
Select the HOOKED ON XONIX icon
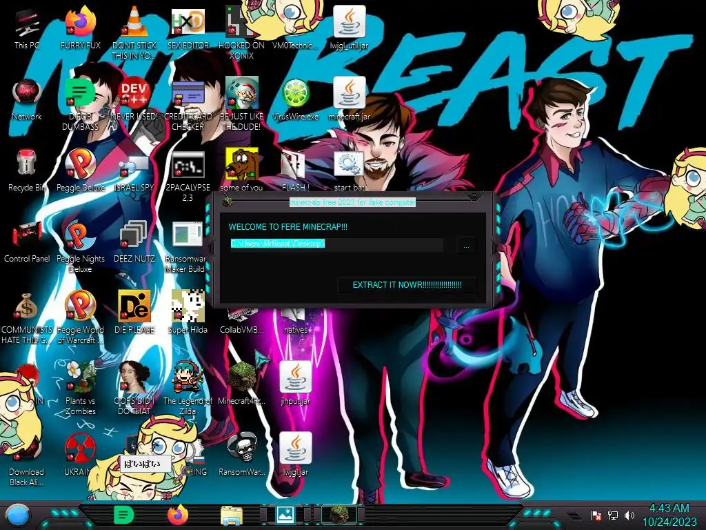tap(241, 33)
